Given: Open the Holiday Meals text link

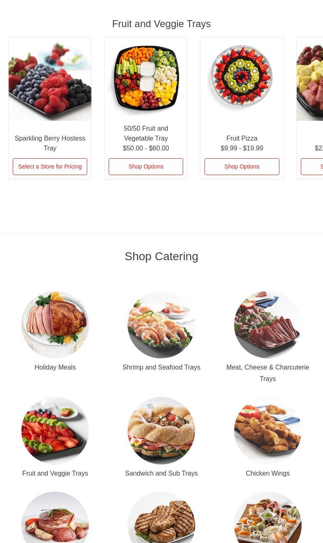Looking at the screenshot, I should [55, 367].
